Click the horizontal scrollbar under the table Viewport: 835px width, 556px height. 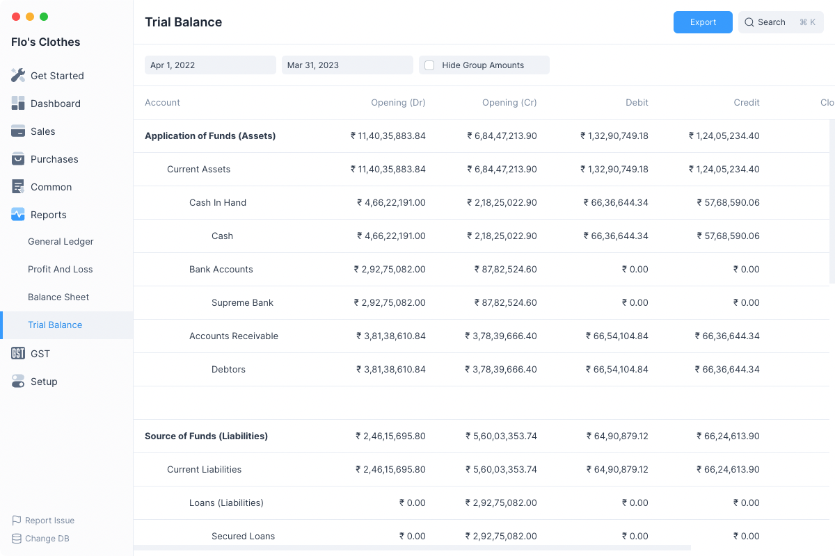tap(412, 548)
